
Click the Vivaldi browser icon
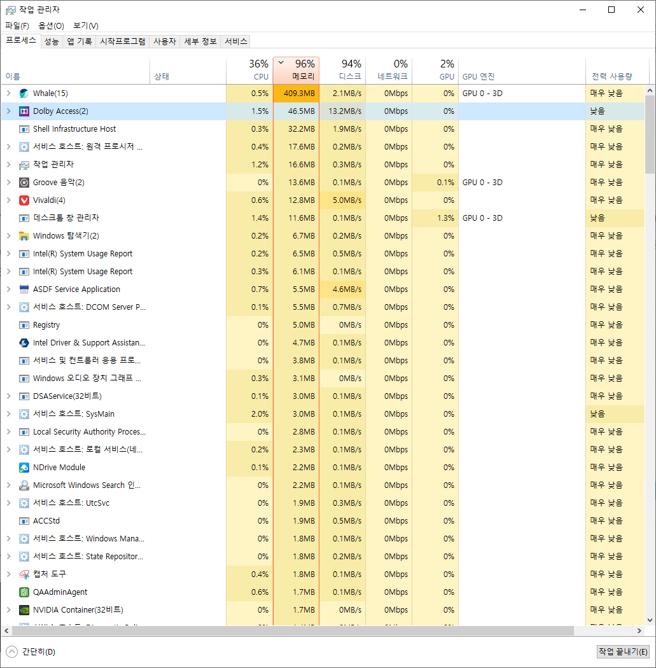click(24, 200)
